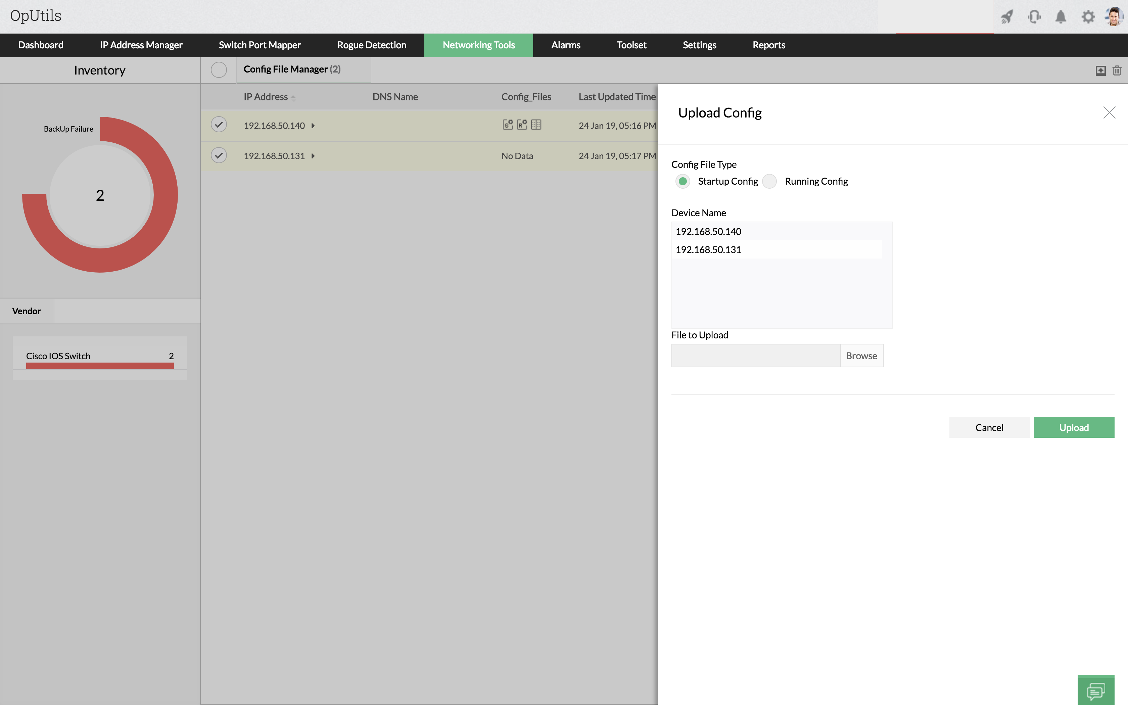This screenshot has height=705, width=1128.
Task: Click compare configs icon for 192.168.50.140
Action: (536, 125)
